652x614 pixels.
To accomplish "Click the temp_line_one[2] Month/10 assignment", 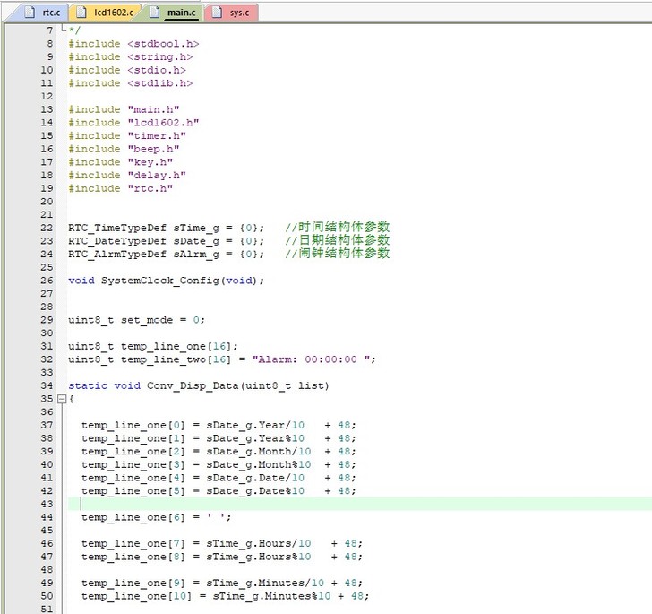I will (x=219, y=451).
